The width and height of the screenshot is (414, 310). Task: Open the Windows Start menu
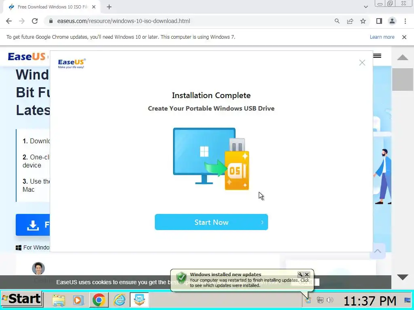click(x=22, y=299)
